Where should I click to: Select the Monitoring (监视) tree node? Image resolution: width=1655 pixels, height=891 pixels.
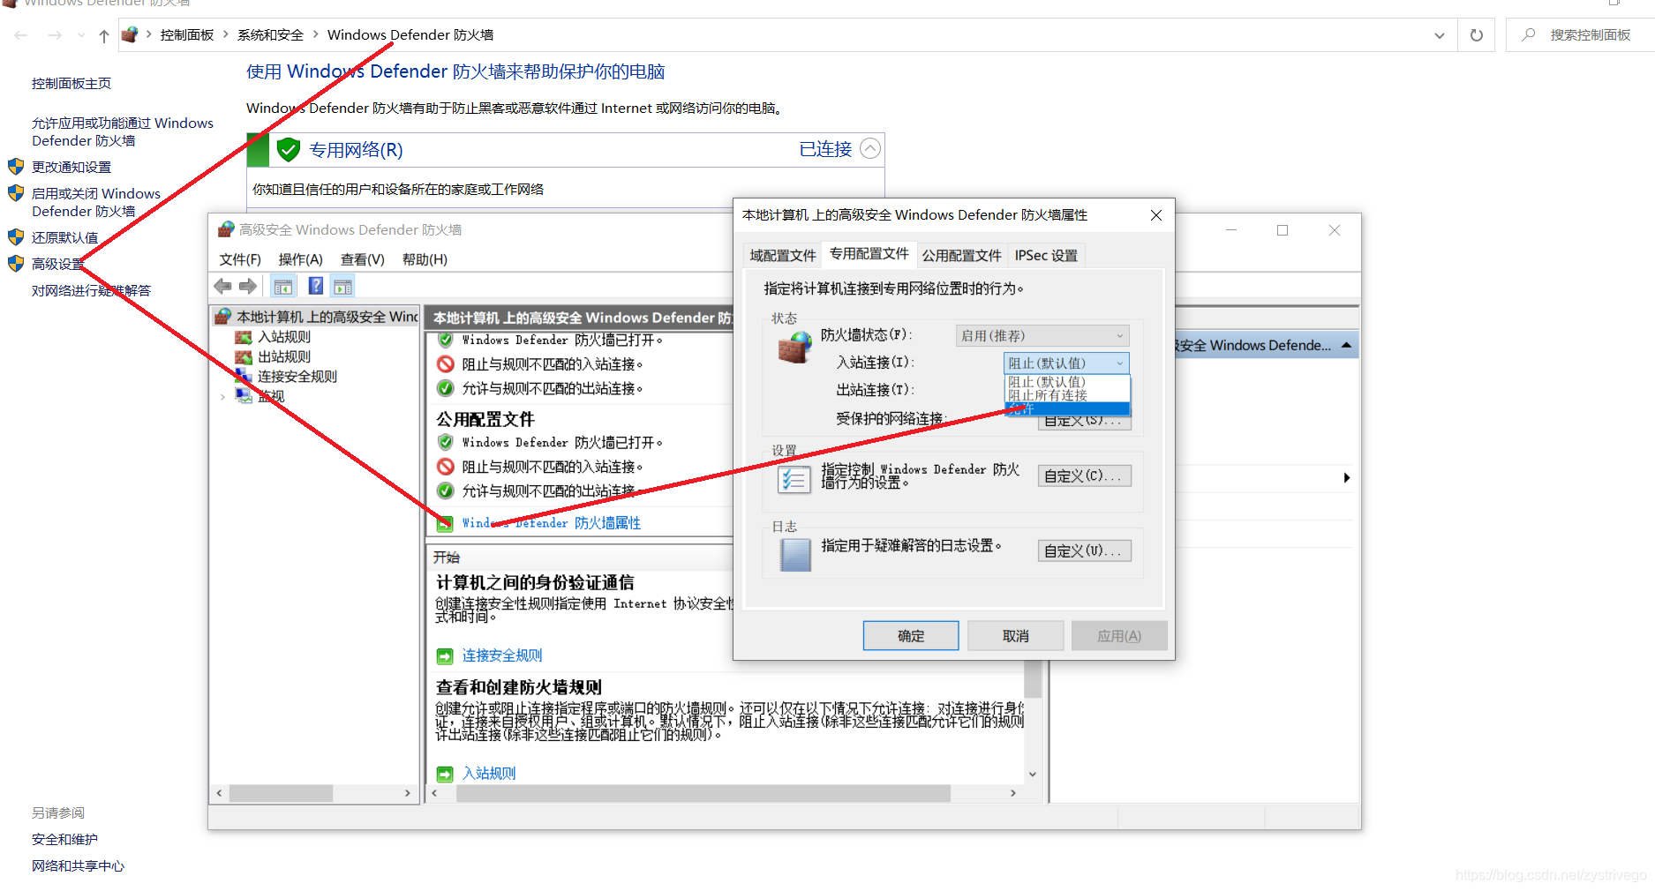pyautogui.click(x=271, y=396)
